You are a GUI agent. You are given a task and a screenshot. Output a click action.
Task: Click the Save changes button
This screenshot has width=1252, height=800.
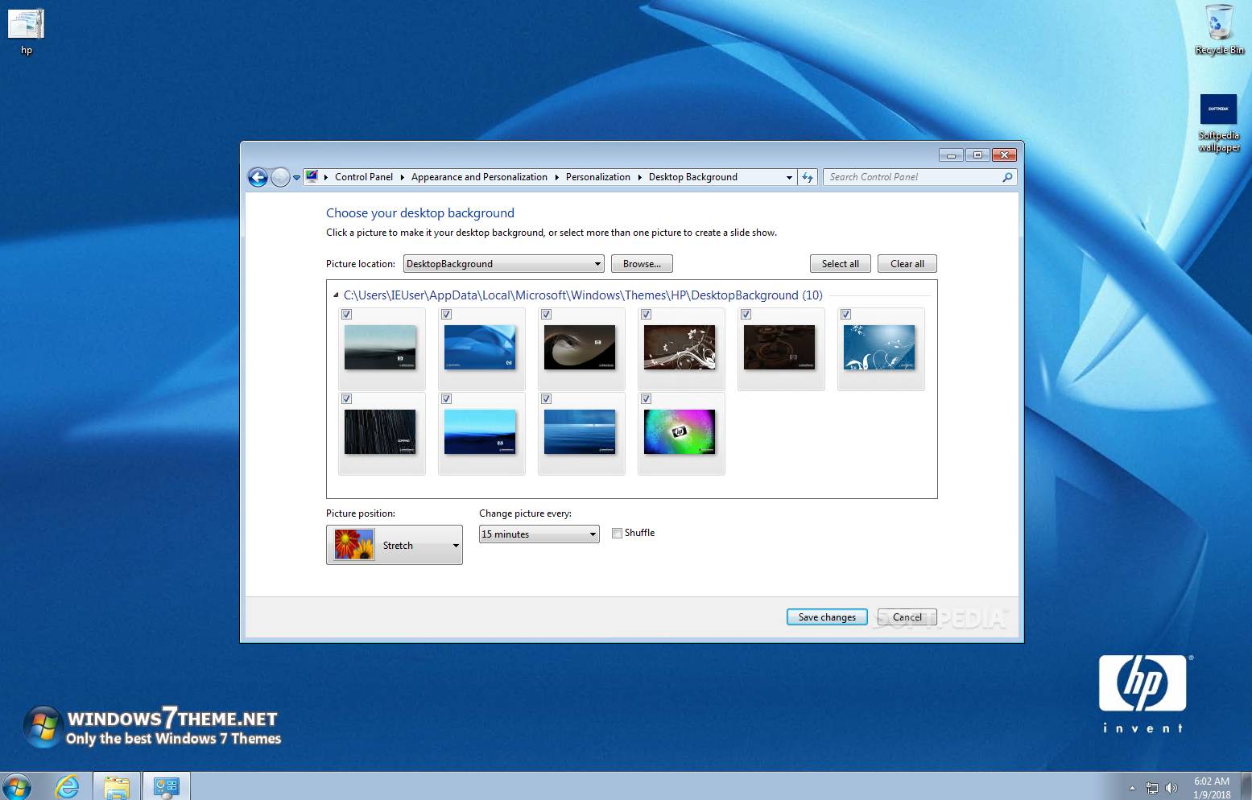click(x=827, y=617)
